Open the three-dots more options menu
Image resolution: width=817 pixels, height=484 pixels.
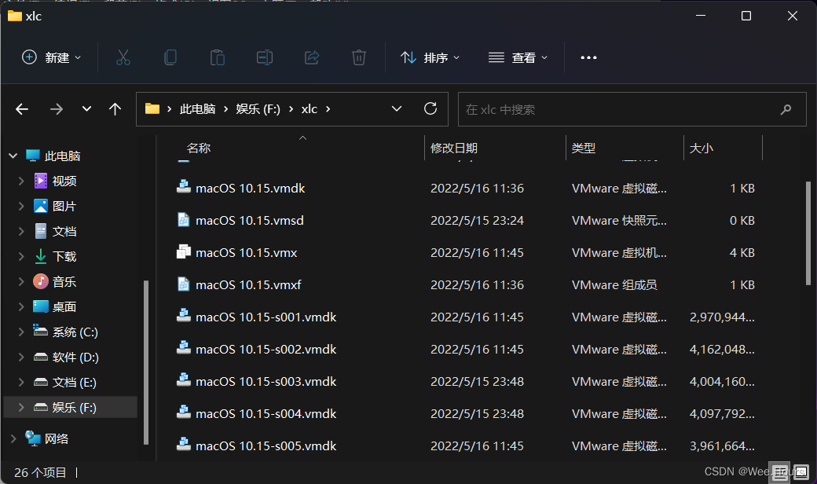click(x=588, y=57)
